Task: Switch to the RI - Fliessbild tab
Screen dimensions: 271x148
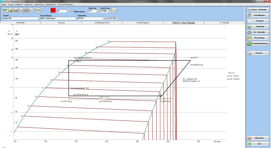Action: tap(224, 23)
